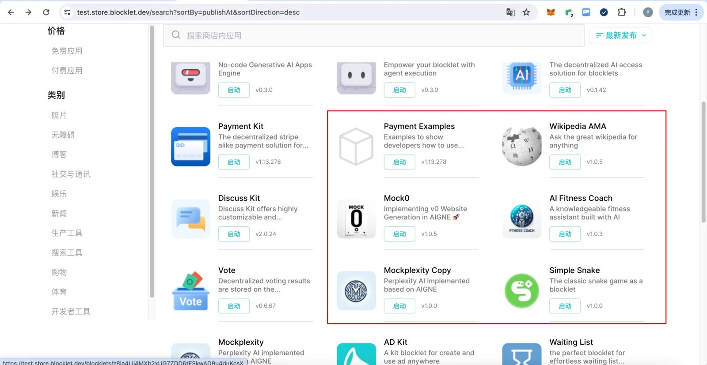Viewport: 707px width, 365px height.
Task: Click the v1.13.278 version under Payment Kit
Action: 268,162
